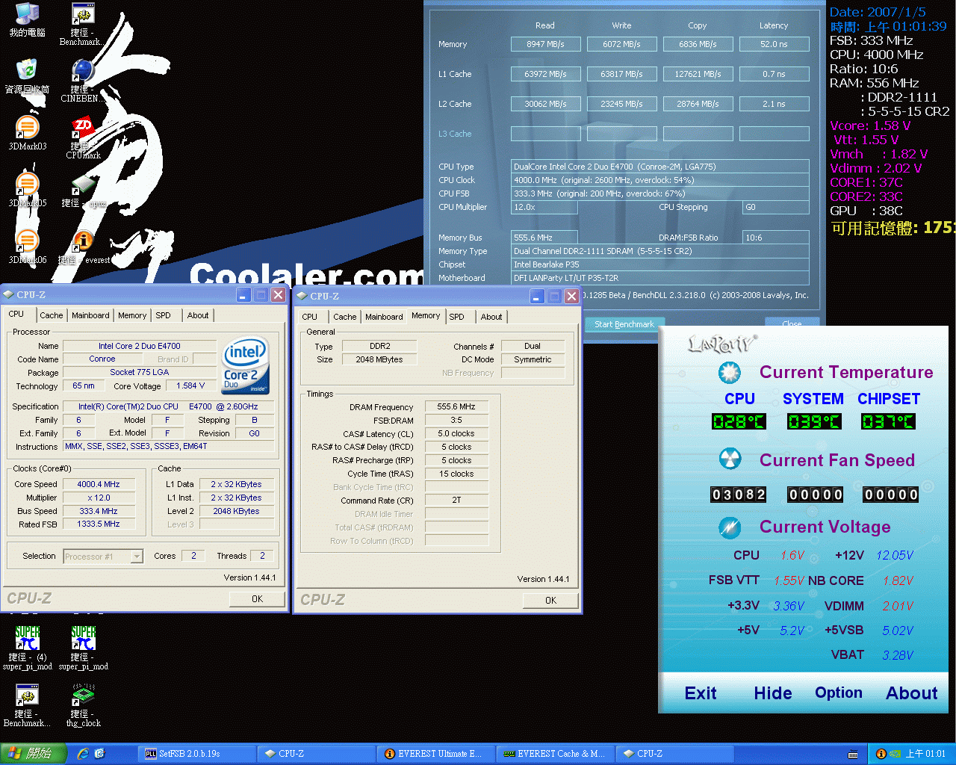This screenshot has width=956, height=765.
Task: Click the Core Speed 4000.4 MHz field
Action: tap(99, 484)
